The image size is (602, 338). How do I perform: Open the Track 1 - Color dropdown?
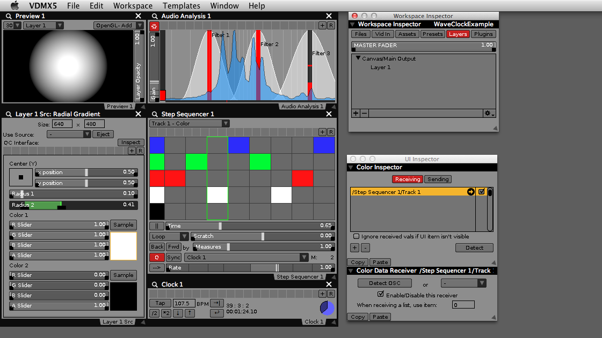click(x=189, y=123)
